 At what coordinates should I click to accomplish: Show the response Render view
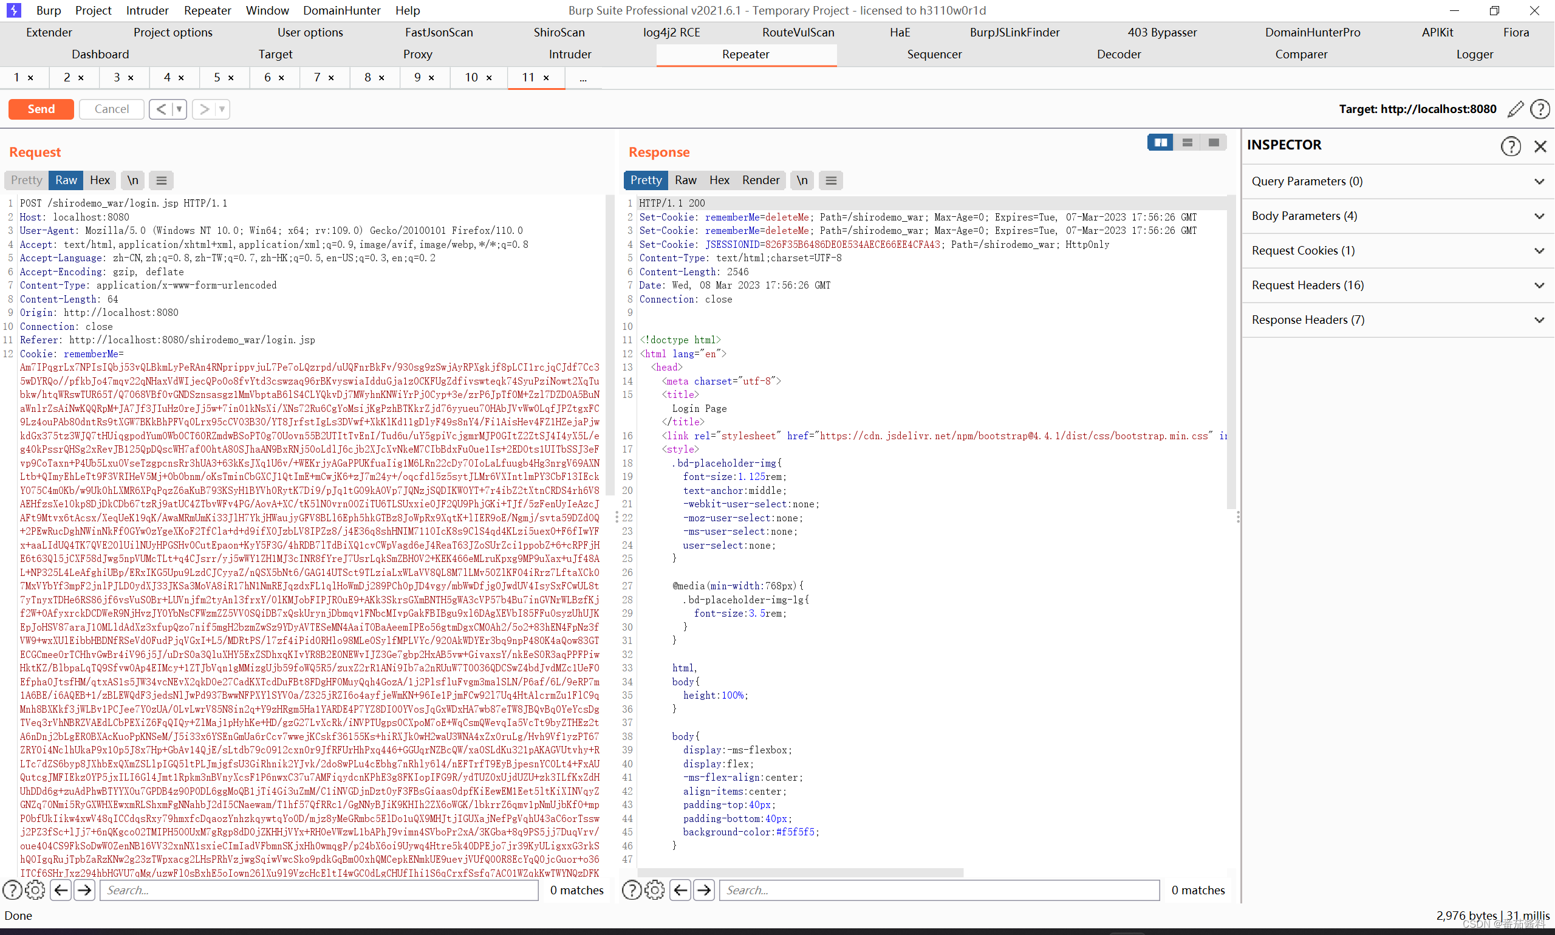pyautogui.click(x=760, y=180)
